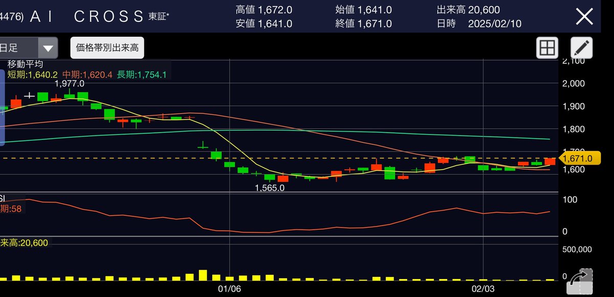The height and width of the screenshot is (297, 614).
Task: Open the pencil drawing tool
Action: click(x=581, y=48)
